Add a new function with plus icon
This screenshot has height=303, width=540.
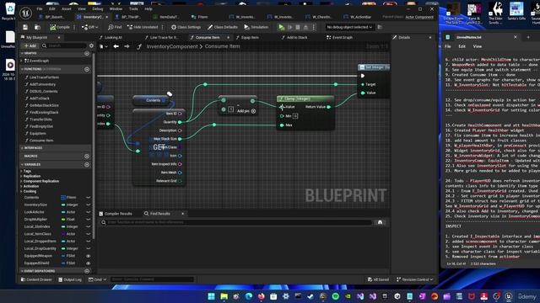(x=87, y=69)
